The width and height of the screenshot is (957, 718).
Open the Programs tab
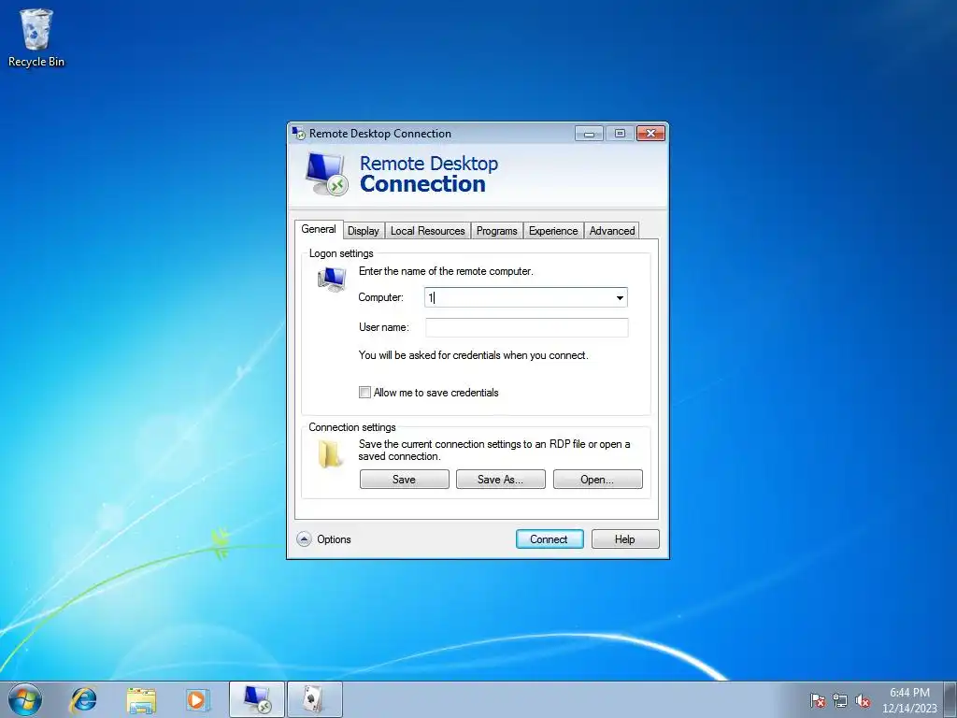click(497, 231)
